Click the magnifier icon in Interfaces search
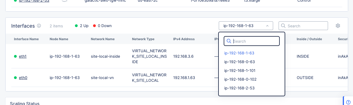Viewport: 353px width, 105px height. point(283,26)
